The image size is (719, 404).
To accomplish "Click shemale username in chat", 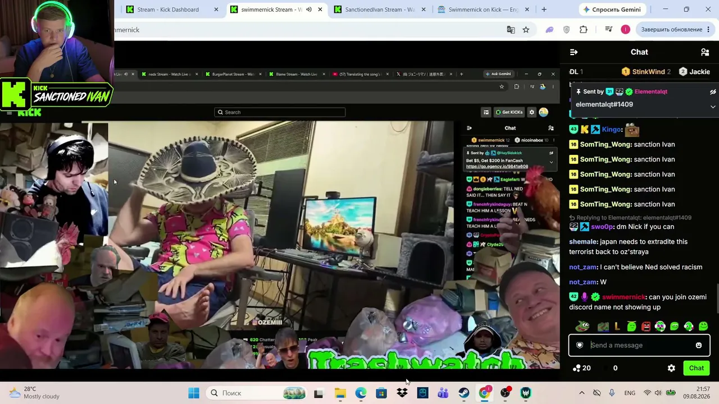I will (x=583, y=242).
